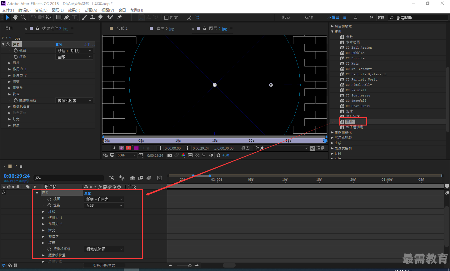Open the 50% magnification dropdown
Viewport: 450px width, 271px height.
coord(127,155)
